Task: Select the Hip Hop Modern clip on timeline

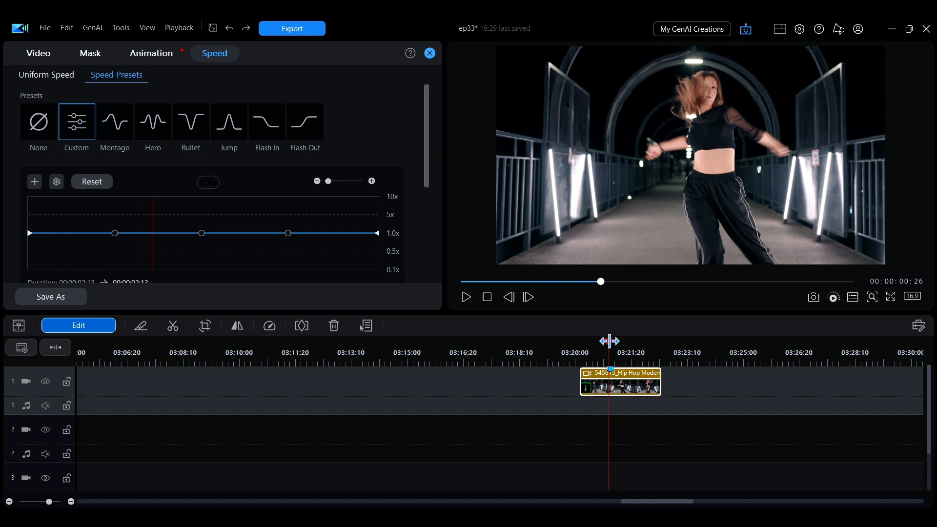Action: point(620,382)
